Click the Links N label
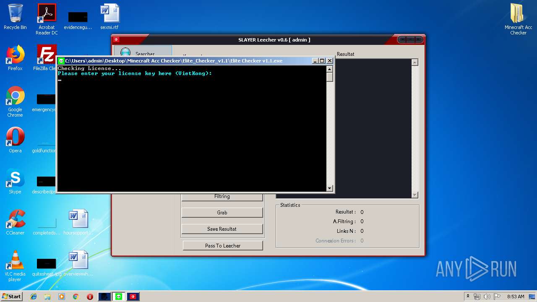Image resolution: width=537 pixels, height=302 pixels. click(346, 231)
